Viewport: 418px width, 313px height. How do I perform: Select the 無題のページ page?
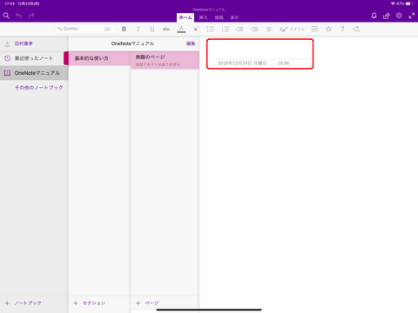[165, 60]
